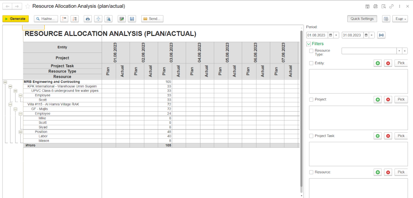
Task: Click the end date 31.08.2023 field
Action: pyautogui.click(x=353, y=35)
